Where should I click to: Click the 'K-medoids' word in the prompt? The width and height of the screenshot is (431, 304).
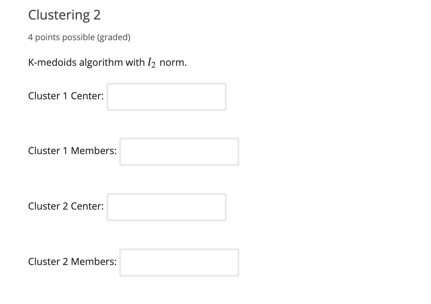coord(52,62)
